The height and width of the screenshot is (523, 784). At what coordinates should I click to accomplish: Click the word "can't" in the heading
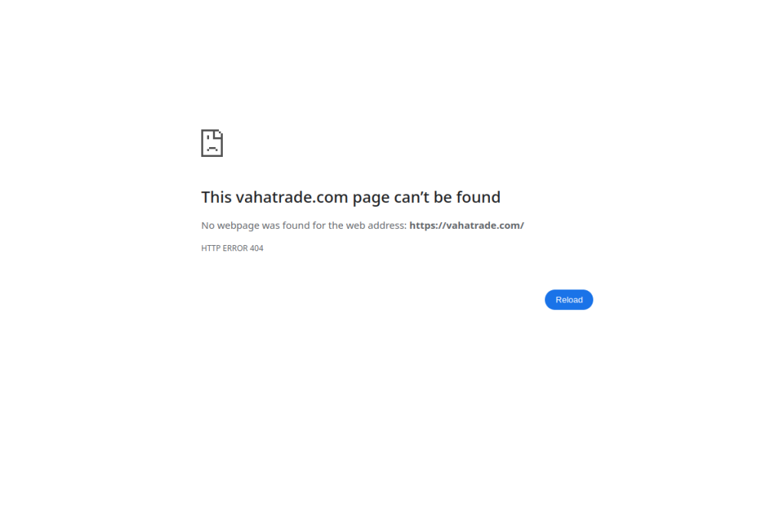coord(411,197)
